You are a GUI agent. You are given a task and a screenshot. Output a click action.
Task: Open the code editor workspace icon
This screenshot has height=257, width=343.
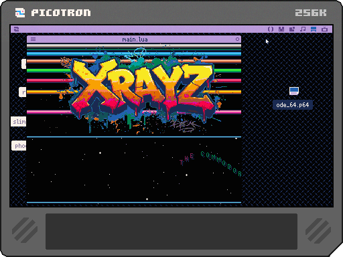(271, 29)
